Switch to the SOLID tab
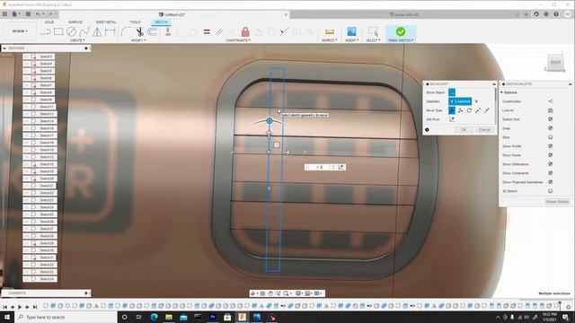 click(x=49, y=22)
